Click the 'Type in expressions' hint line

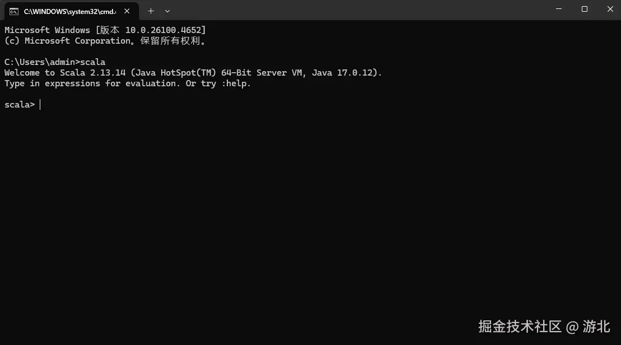click(127, 83)
